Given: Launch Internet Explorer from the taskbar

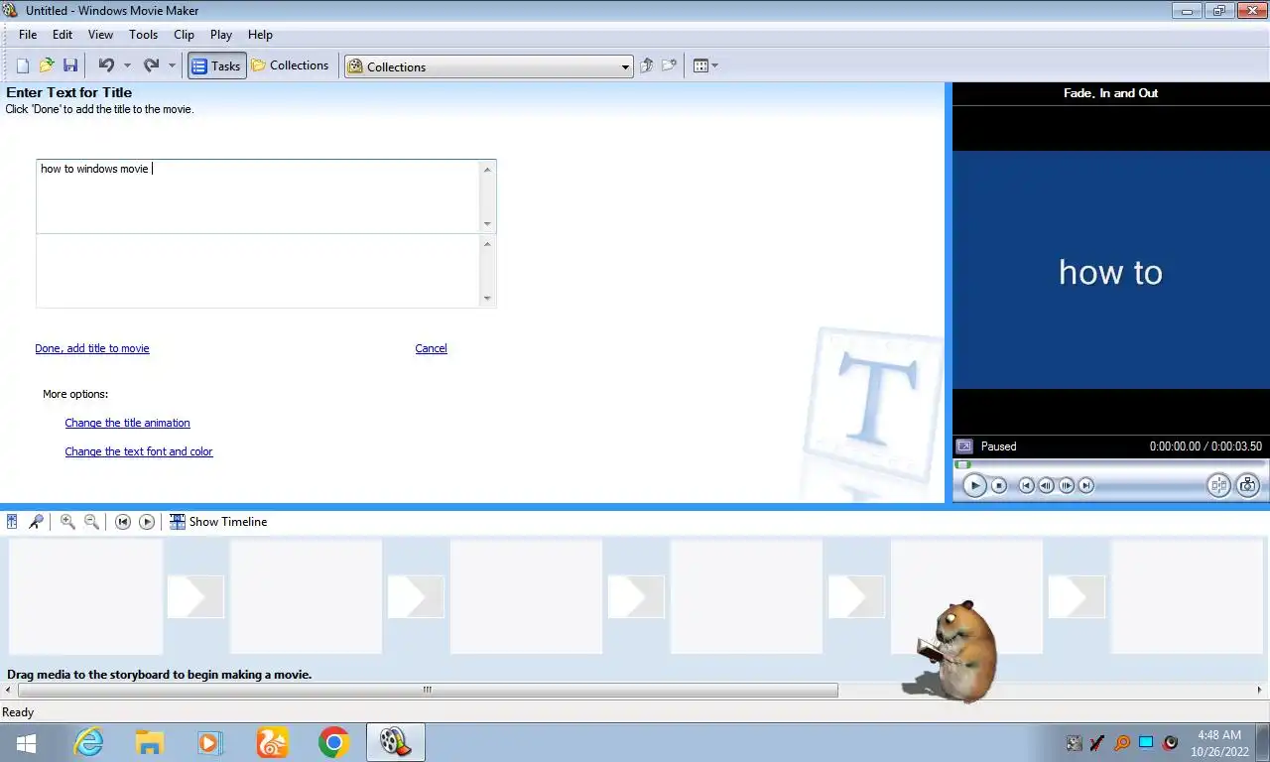Looking at the screenshot, I should [x=88, y=742].
